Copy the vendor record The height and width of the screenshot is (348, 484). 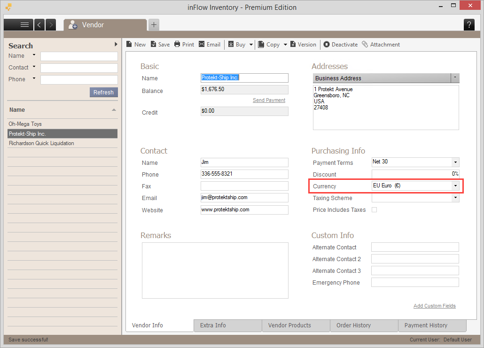(269, 45)
